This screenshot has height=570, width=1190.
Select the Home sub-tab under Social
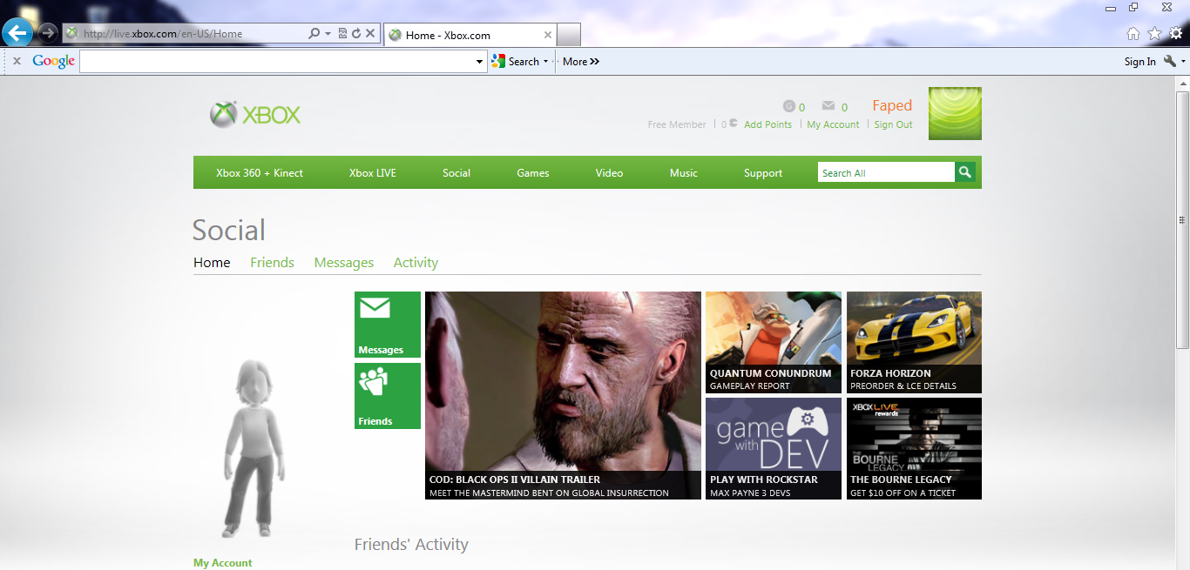[212, 262]
